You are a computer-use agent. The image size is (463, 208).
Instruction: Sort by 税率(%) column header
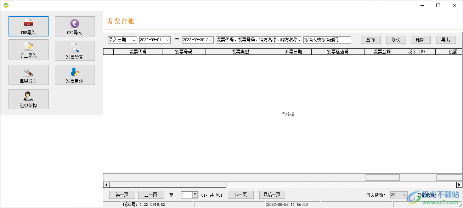tap(418, 52)
